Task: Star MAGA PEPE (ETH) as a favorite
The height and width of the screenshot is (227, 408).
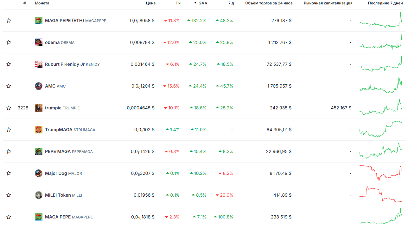Action: [9, 21]
